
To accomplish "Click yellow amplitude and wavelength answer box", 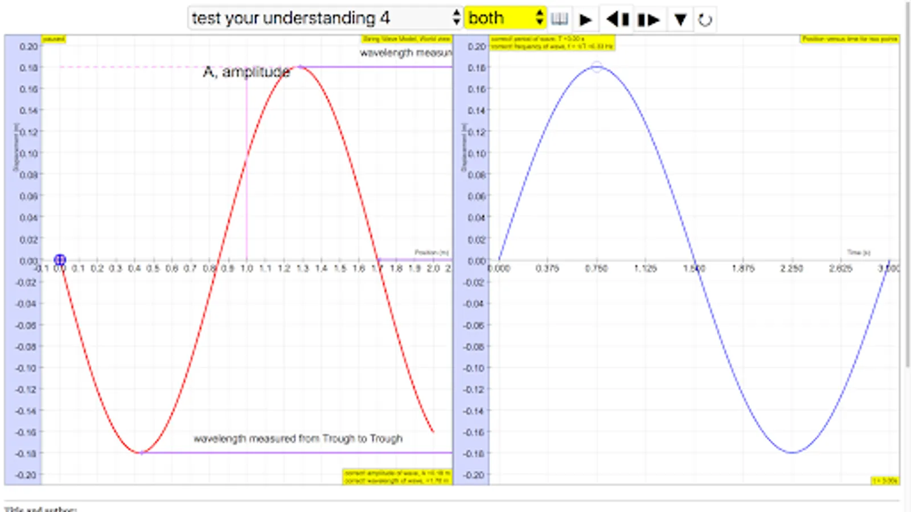I will tap(397, 477).
